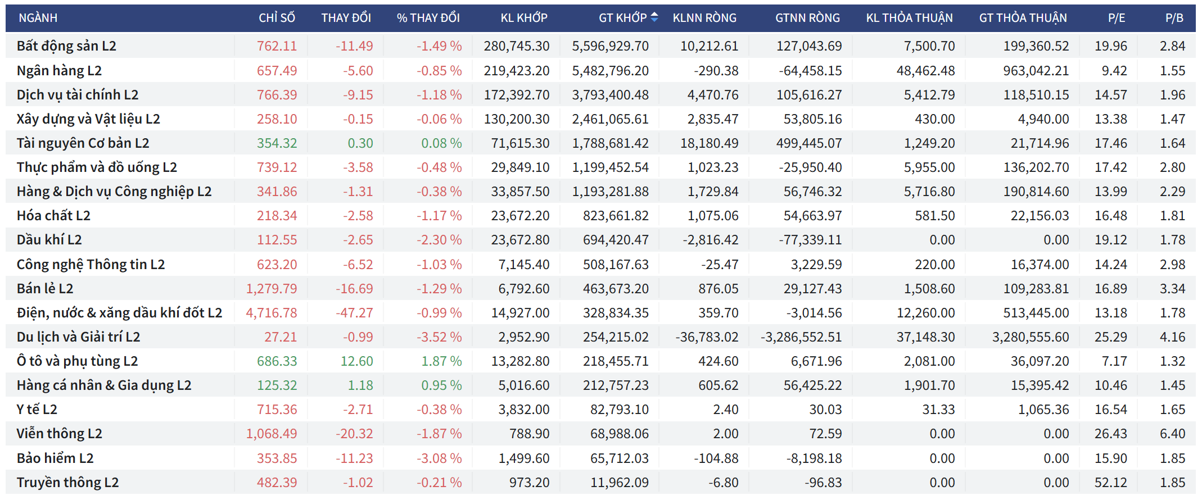Sort by CHỈ SỐ column header
Screen dimensions: 1202x500
click(277, 18)
